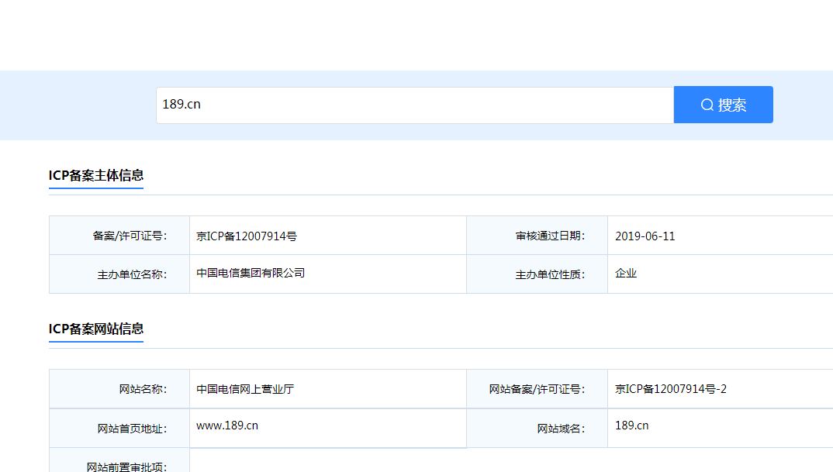
Task: Select the 189.cn domain value cell
Action: [x=721, y=428]
